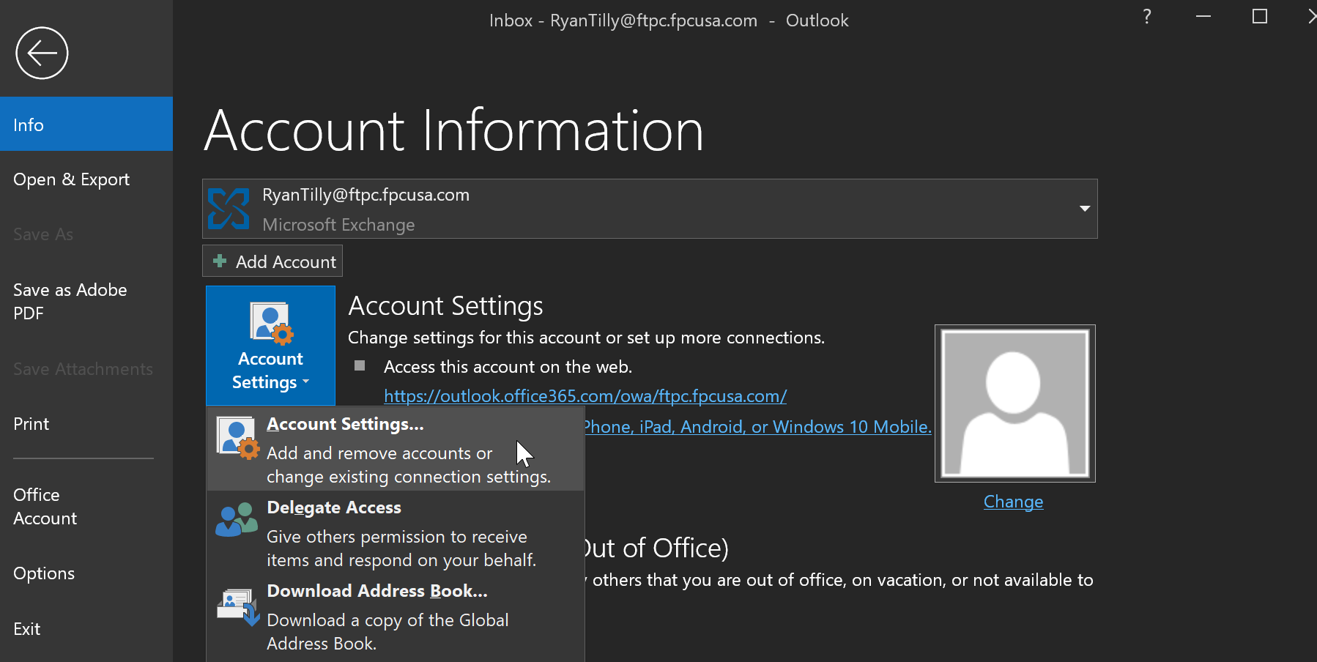Click the 'Access this account on the web' text
This screenshot has height=662, width=1317.
508,367
